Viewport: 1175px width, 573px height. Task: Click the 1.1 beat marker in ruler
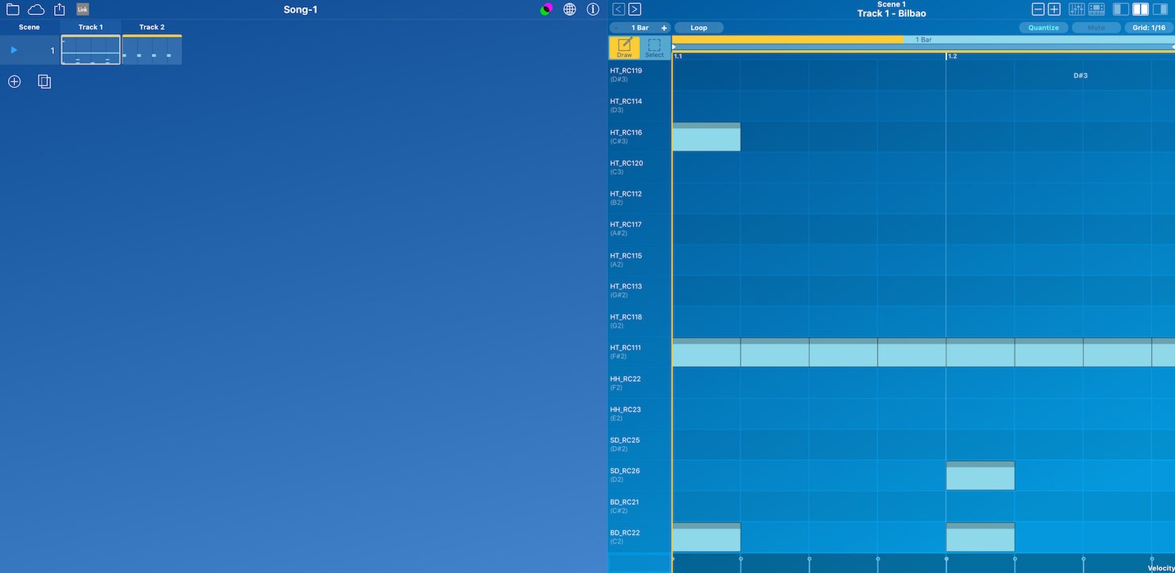coord(677,56)
